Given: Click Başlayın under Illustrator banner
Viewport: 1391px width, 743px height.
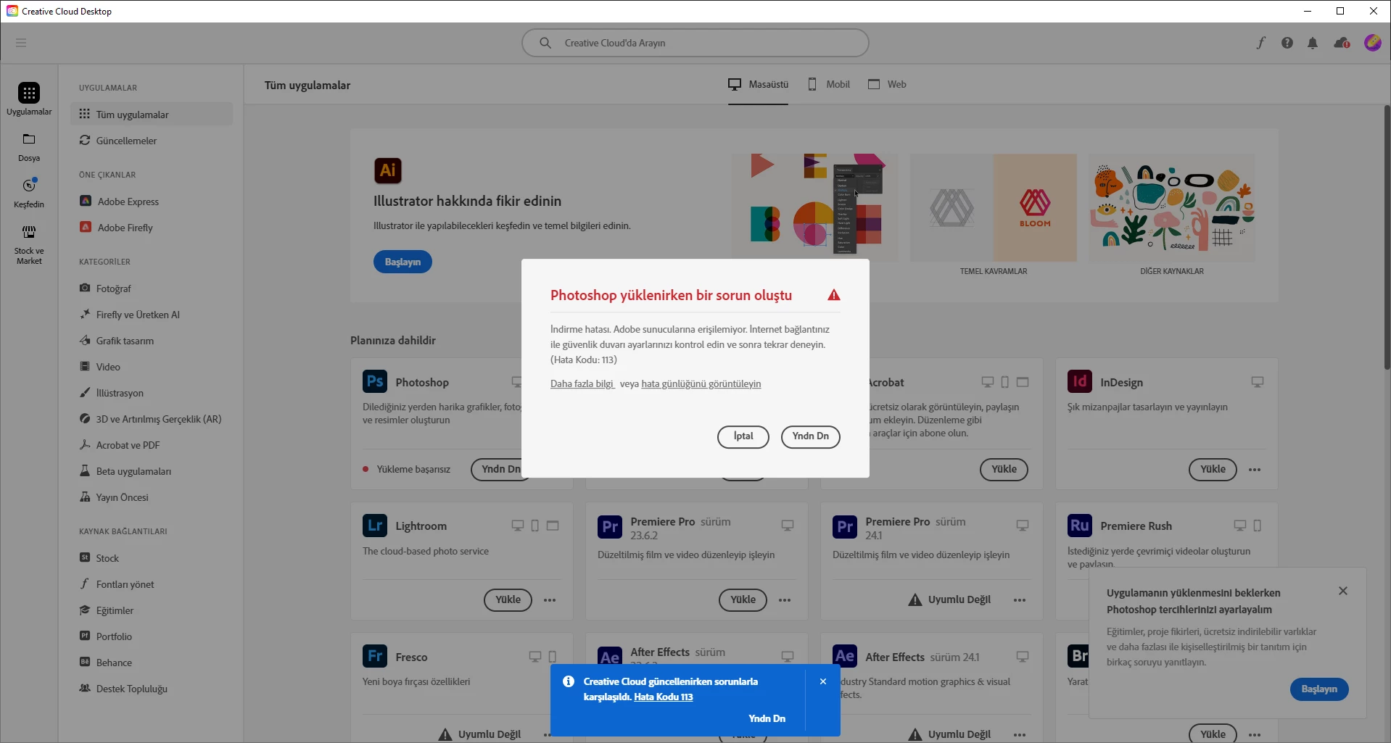Looking at the screenshot, I should (403, 262).
